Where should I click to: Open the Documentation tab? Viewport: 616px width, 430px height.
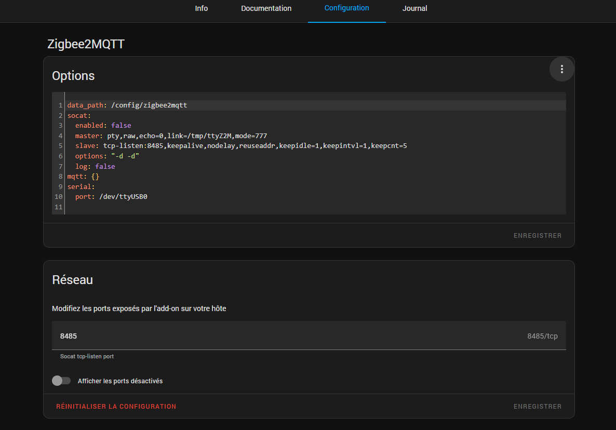[266, 8]
